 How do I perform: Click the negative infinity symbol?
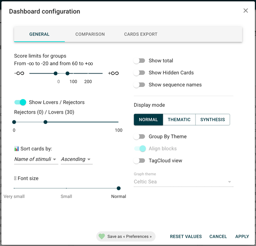(x=19, y=73)
